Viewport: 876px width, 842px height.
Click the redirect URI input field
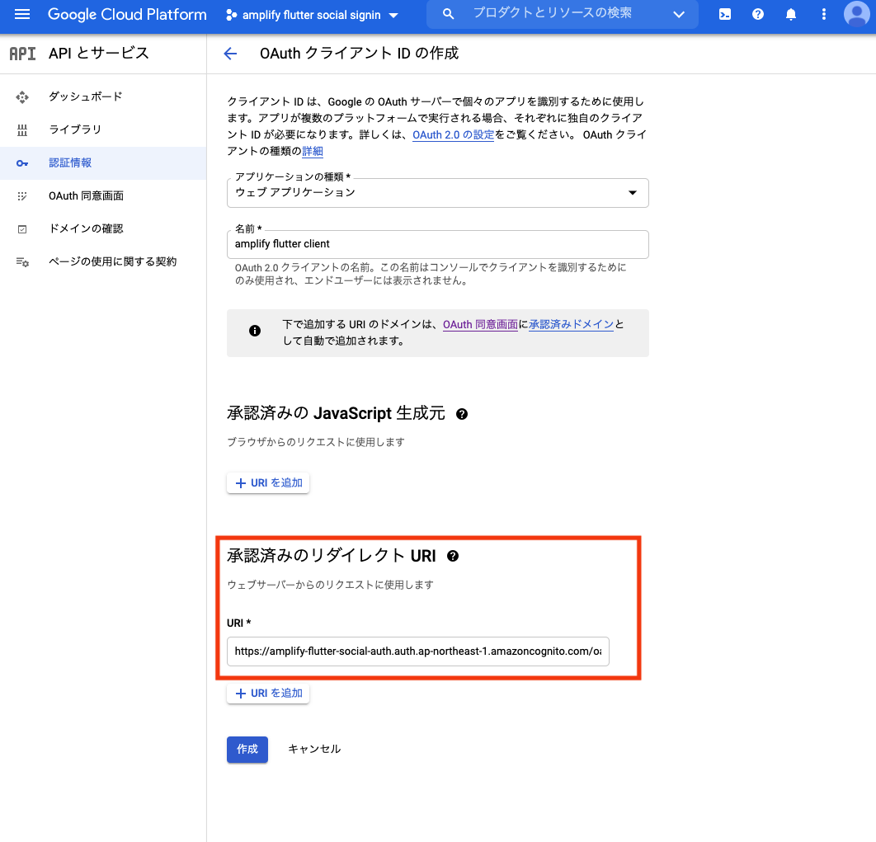[418, 651]
